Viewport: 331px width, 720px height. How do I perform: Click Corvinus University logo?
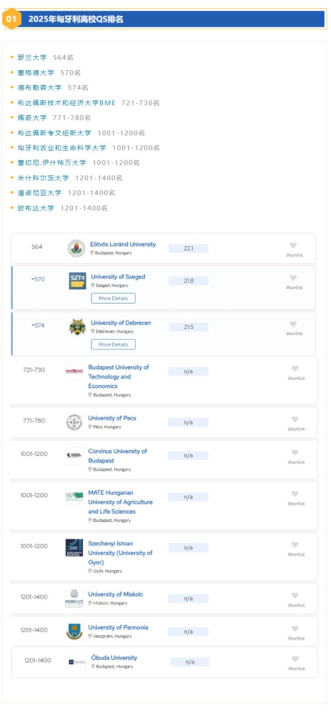click(x=74, y=455)
